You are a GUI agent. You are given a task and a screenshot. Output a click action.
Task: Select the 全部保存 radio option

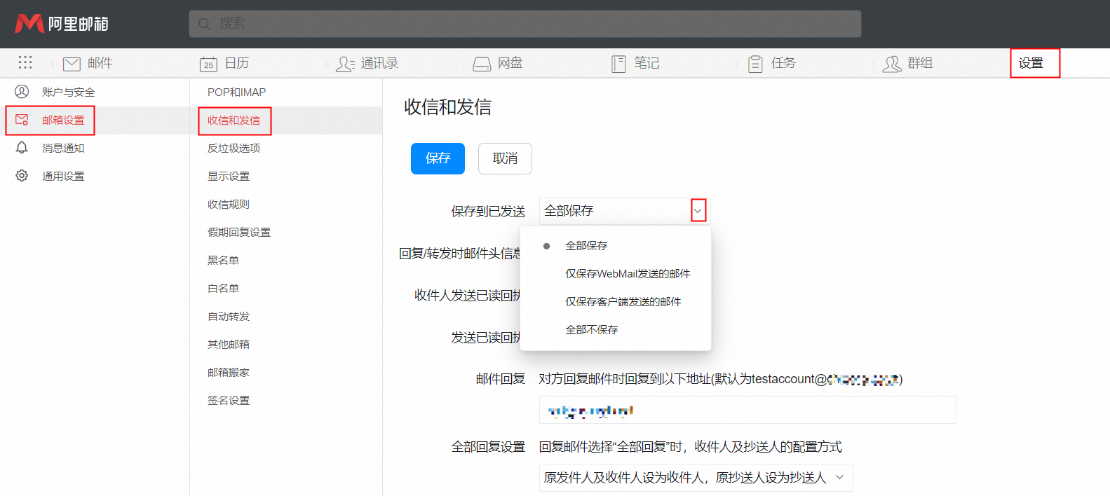click(586, 246)
